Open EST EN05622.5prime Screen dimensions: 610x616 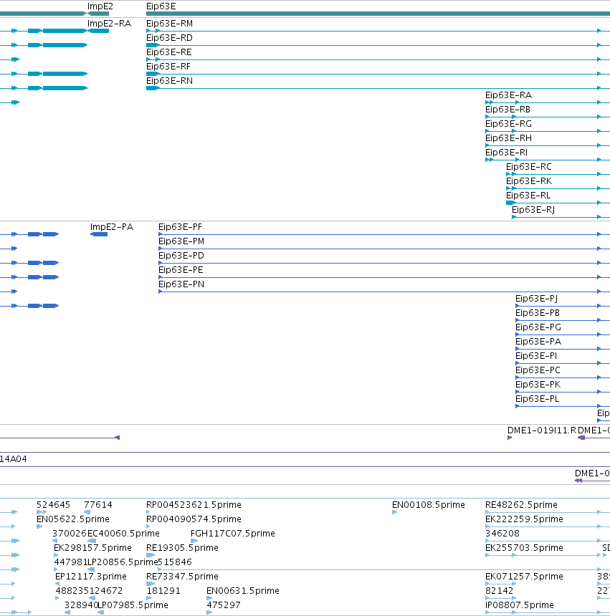point(72,519)
